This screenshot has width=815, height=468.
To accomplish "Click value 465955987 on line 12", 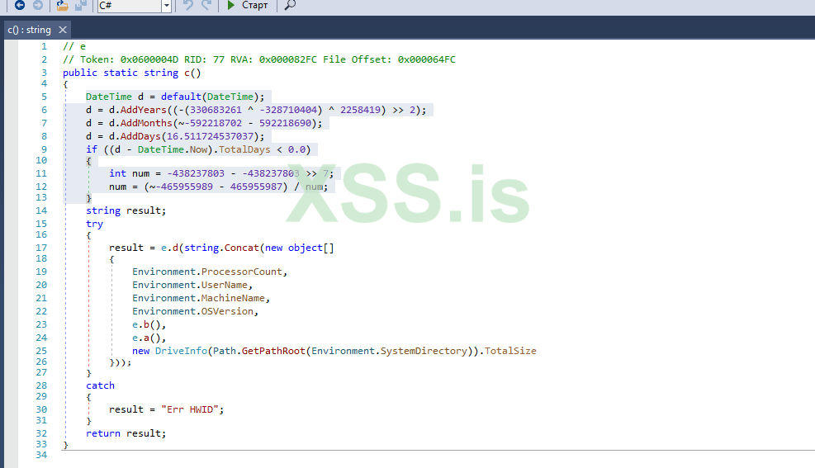I will (x=256, y=187).
